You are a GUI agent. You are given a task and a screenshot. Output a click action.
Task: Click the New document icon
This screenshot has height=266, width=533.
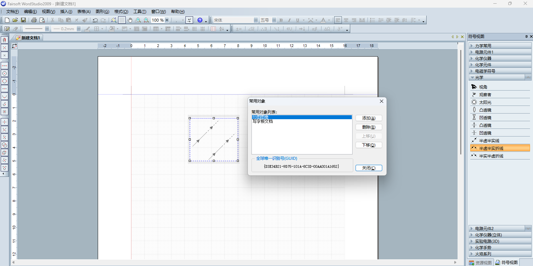pyautogui.click(x=7, y=20)
